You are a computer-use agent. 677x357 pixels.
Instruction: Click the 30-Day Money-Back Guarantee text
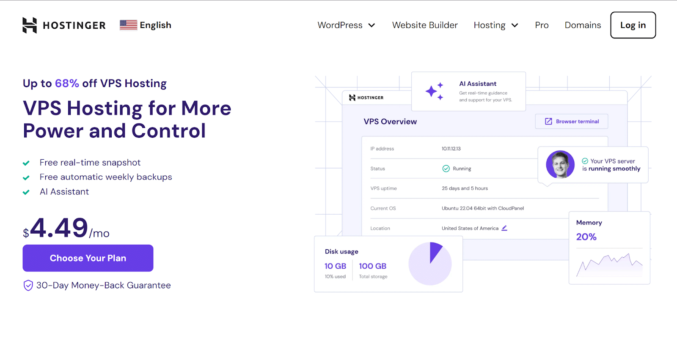point(104,285)
